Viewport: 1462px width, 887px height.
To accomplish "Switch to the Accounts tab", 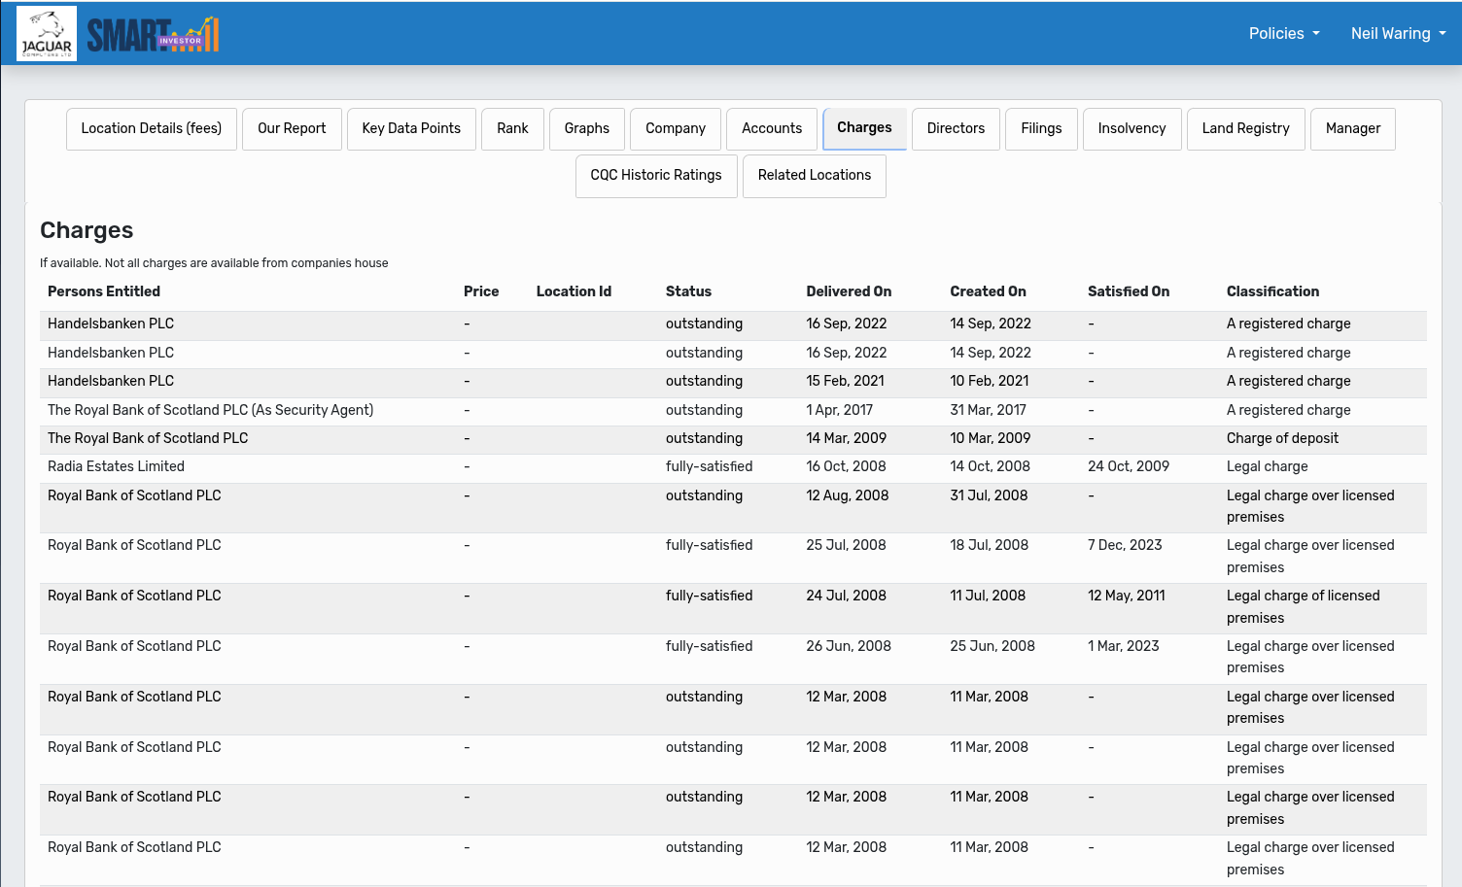I will (x=772, y=129).
